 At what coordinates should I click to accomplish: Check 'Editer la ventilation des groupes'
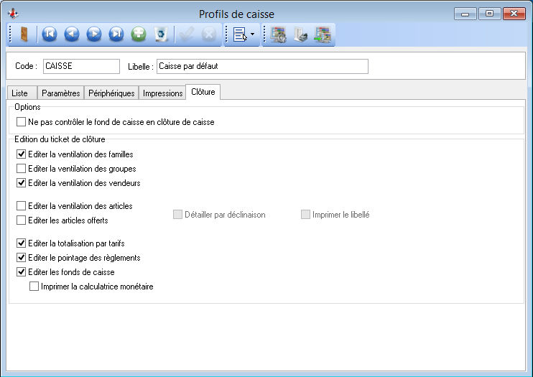tap(22, 169)
